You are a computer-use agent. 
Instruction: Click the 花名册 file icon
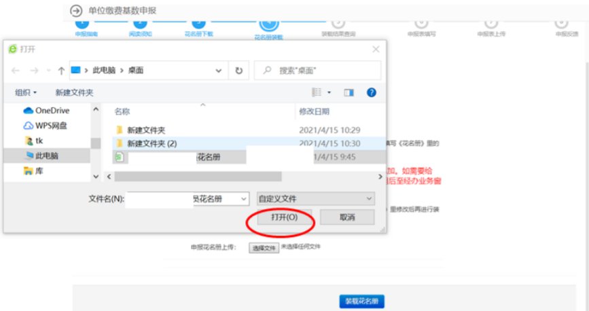click(x=119, y=157)
